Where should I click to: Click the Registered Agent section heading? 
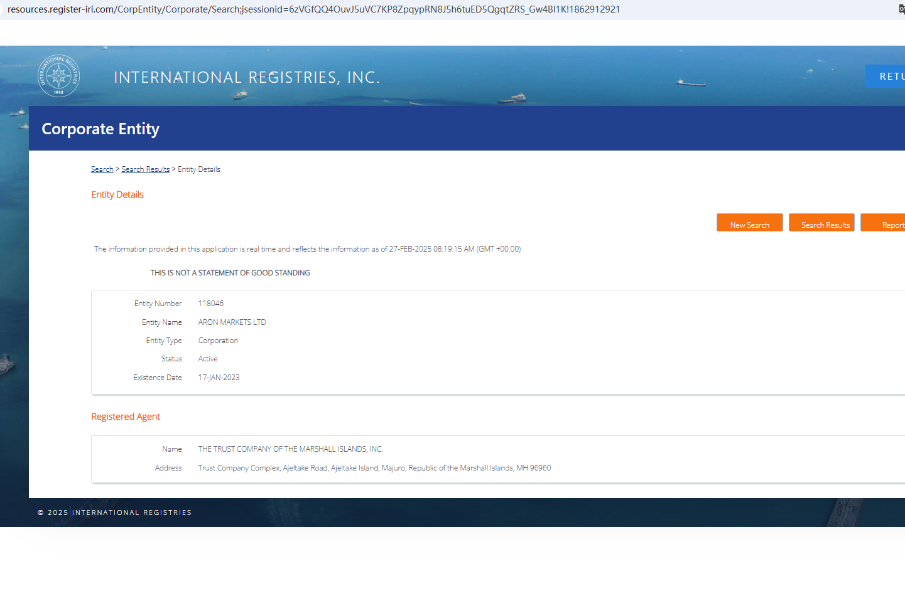pos(126,417)
